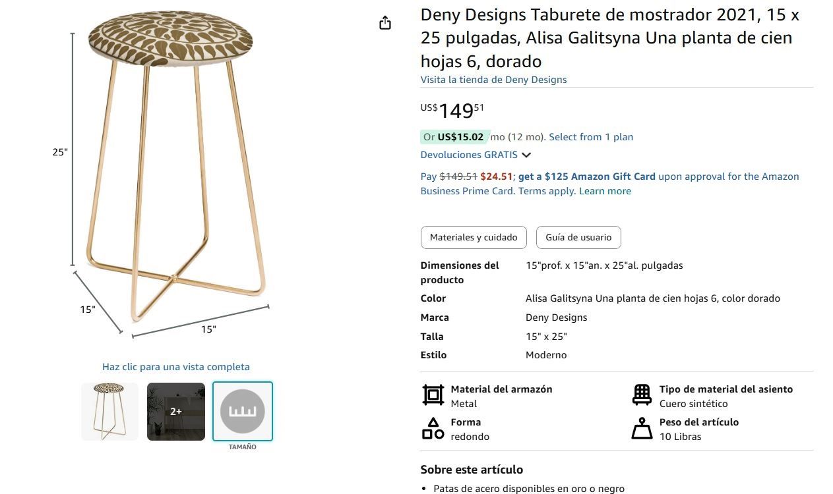The width and height of the screenshot is (833, 494).
Task: Click the Learn more link
Action: [604, 190]
